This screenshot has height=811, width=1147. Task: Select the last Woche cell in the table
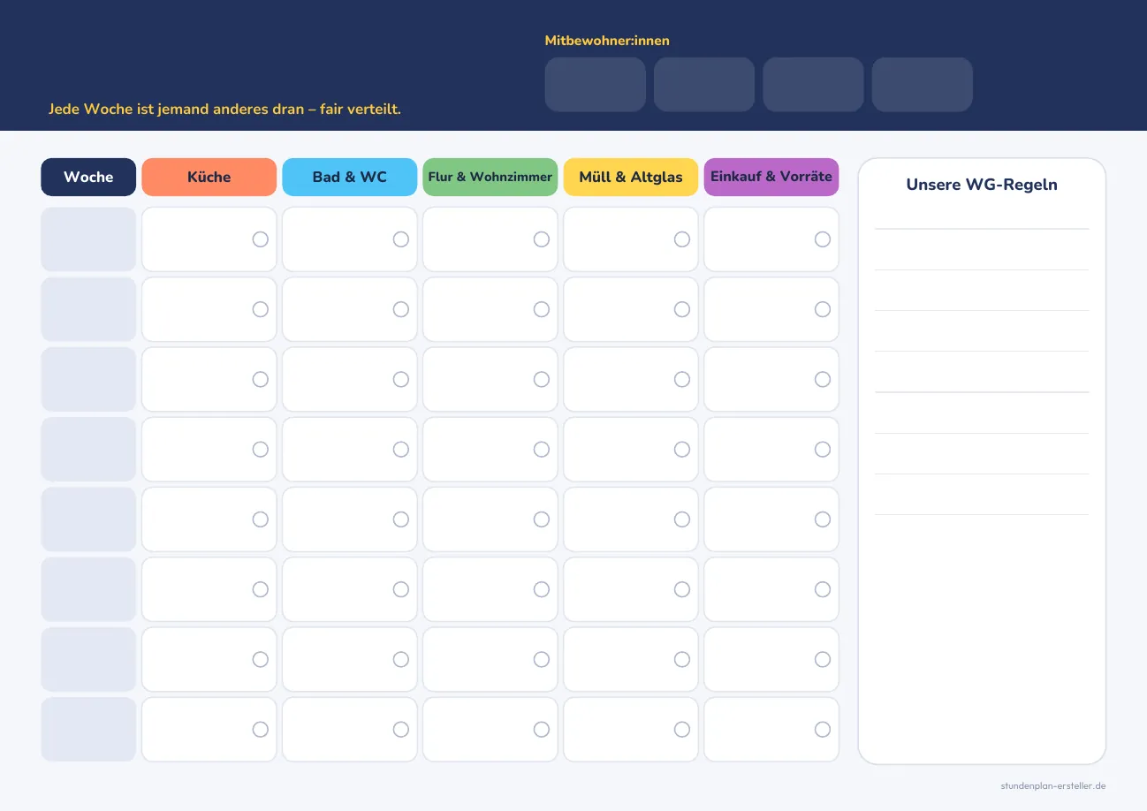pyautogui.click(x=88, y=730)
